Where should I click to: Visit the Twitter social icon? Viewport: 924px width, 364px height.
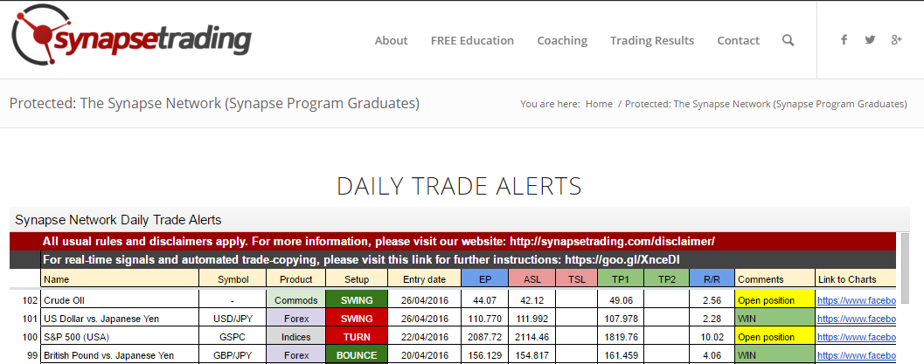click(x=870, y=40)
